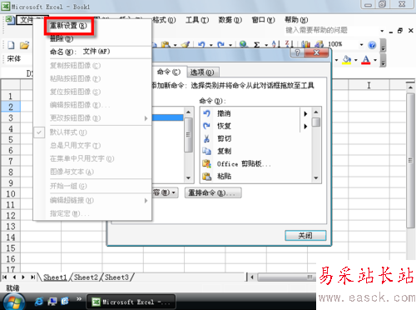Screen dimensions: 416x310
Task: Click the Format Painter brush icon
Action: pos(186,45)
